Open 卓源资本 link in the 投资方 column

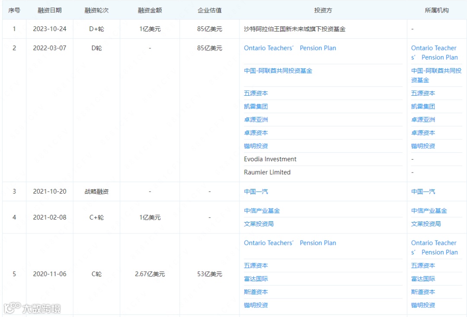(256, 133)
